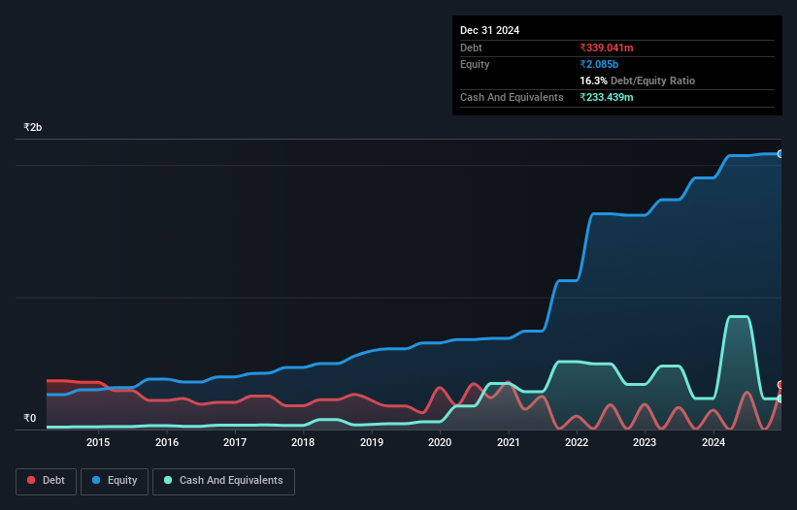This screenshot has height=510, width=797.
Task: Click the 2019 x-axis label
Action: [x=372, y=442]
